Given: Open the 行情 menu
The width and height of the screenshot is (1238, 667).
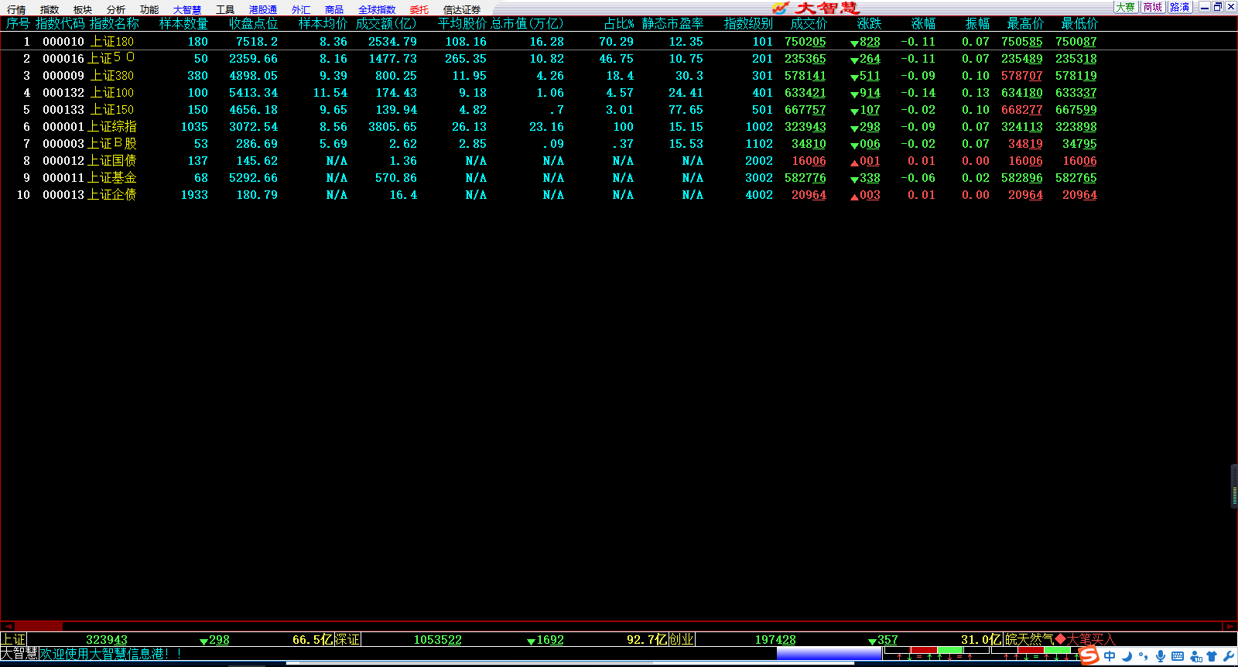Looking at the screenshot, I should point(16,9).
